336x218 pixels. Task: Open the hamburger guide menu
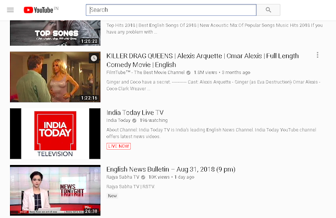[10, 10]
